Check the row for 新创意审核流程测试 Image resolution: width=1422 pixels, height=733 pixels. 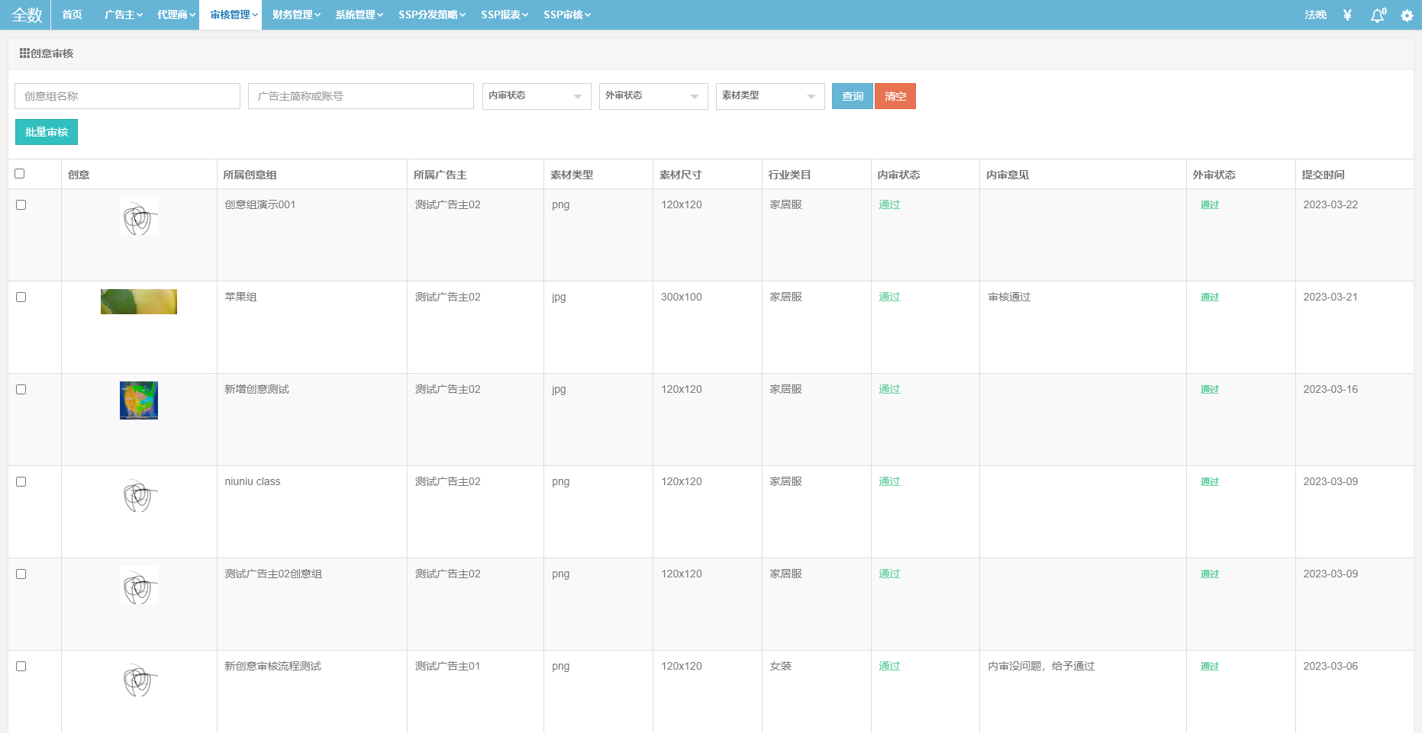(x=21, y=667)
